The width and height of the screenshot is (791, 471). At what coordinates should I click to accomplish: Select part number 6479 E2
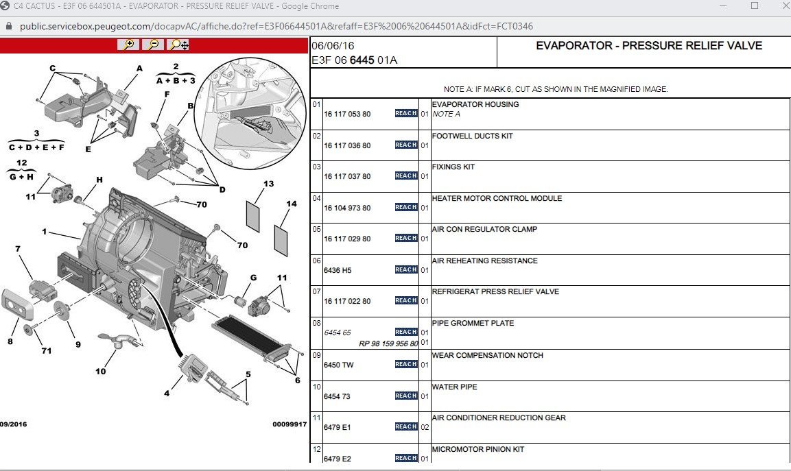pyautogui.click(x=337, y=459)
